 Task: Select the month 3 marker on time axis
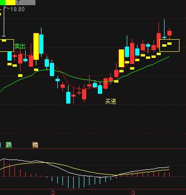133,193
